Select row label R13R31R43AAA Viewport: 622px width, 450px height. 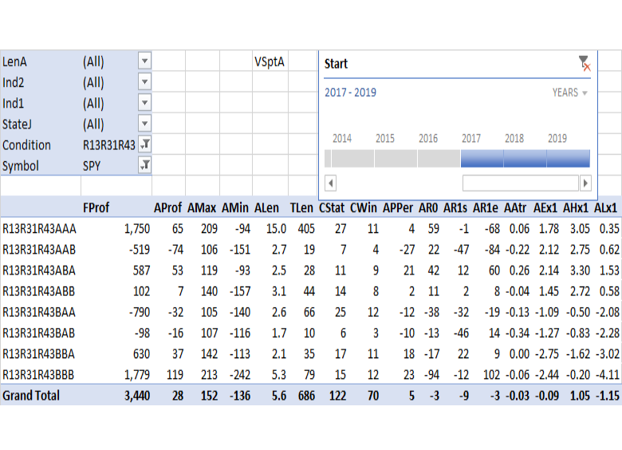point(39,229)
